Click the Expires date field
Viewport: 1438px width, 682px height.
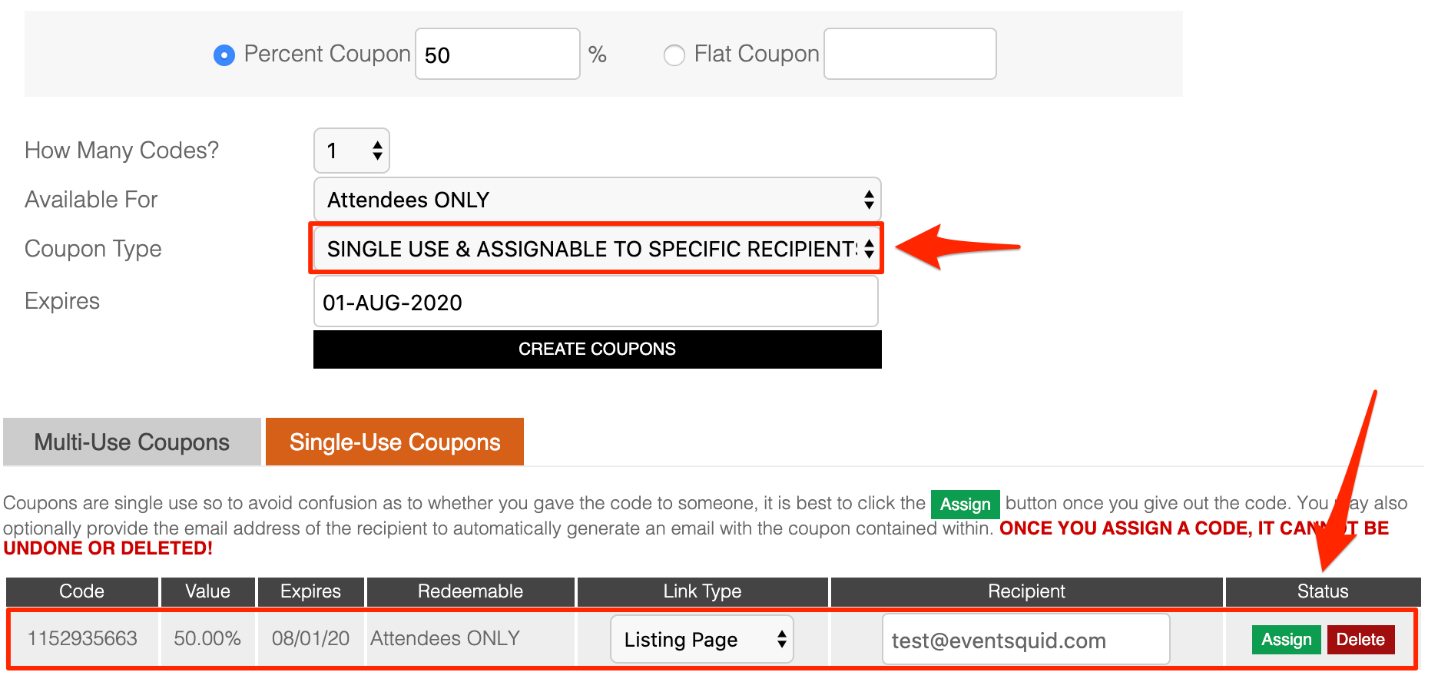596,302
